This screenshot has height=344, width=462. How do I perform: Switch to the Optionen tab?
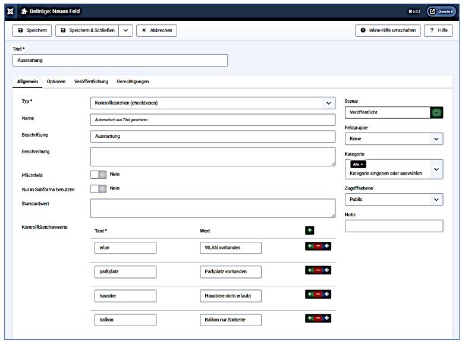tap(56, 81)
